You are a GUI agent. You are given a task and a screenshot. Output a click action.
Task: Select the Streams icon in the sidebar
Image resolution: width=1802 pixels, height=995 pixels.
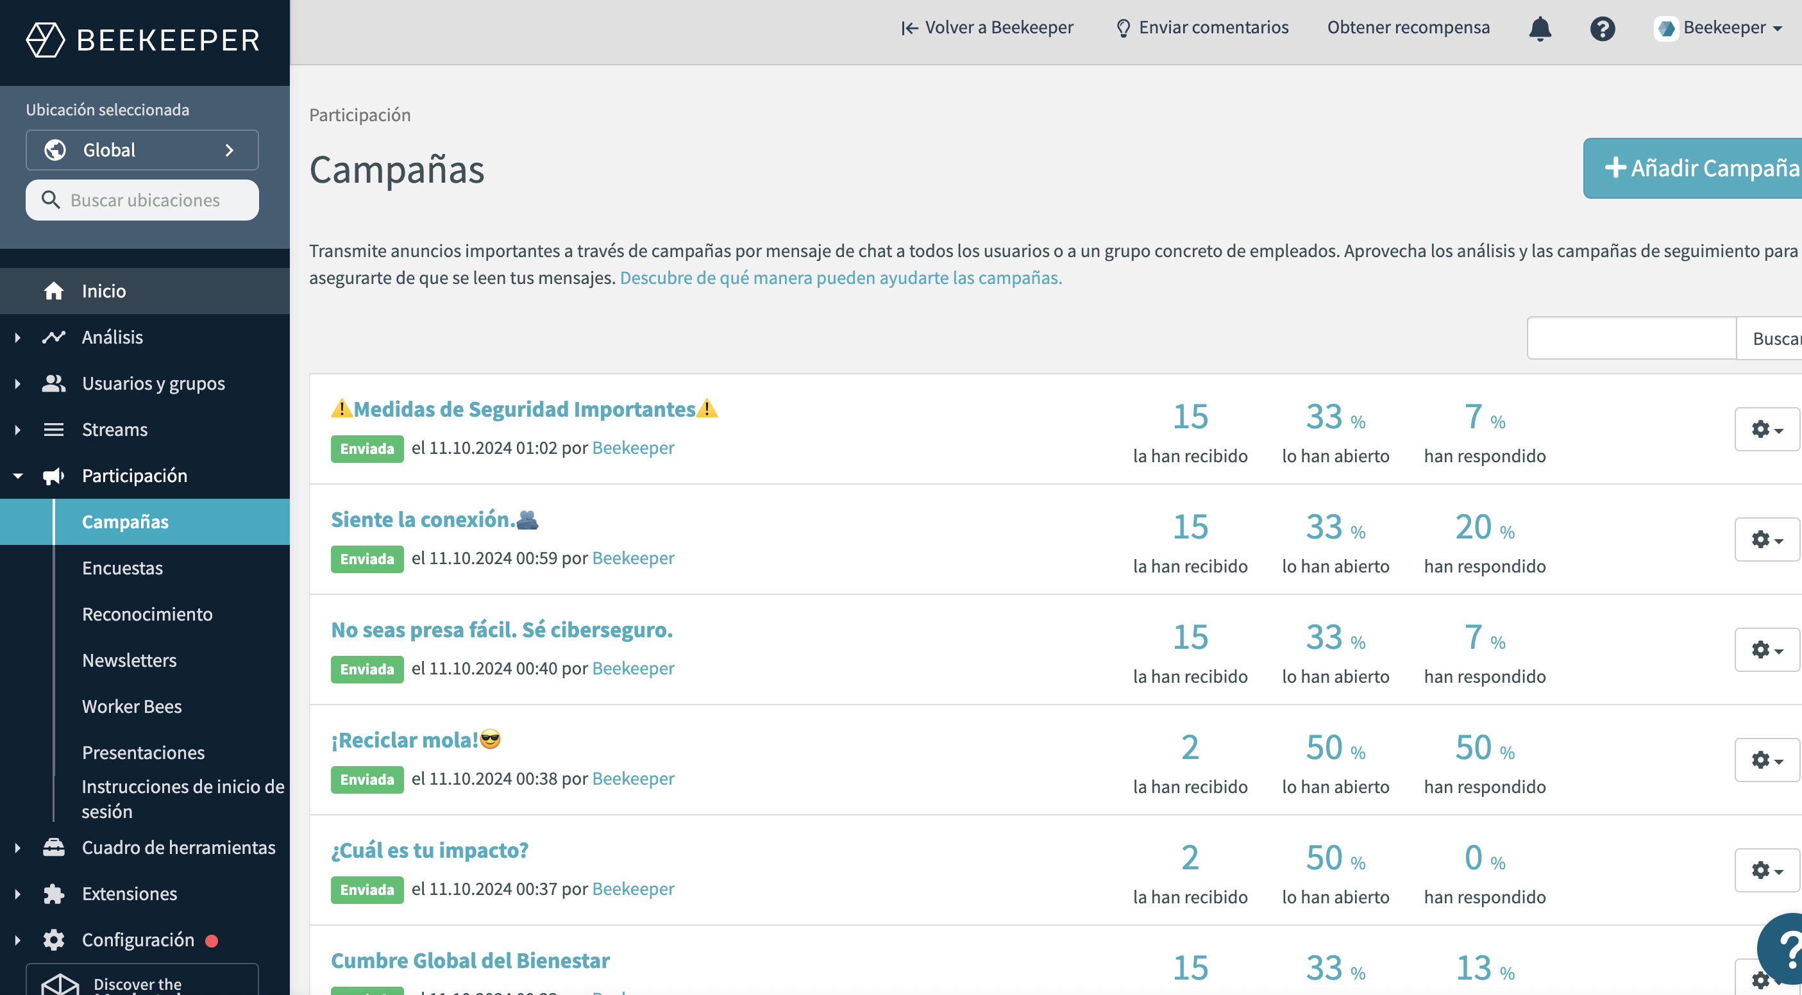[x=55, y=429]
